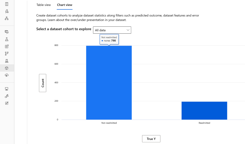The width and height of the screenshot is (245, 144).
Task: Open the Data assets icon in the sidebar
Action: (6, 32)
